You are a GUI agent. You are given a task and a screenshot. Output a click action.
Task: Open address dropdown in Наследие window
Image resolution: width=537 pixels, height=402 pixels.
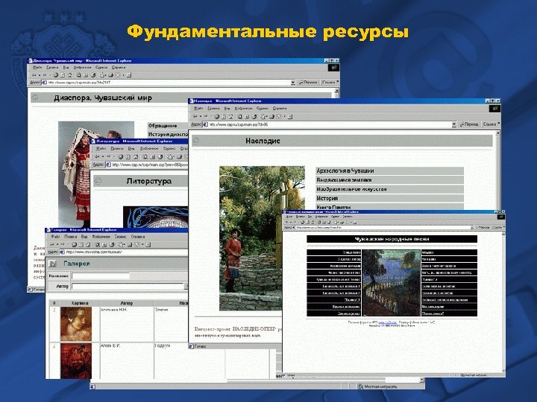point(454,124)
